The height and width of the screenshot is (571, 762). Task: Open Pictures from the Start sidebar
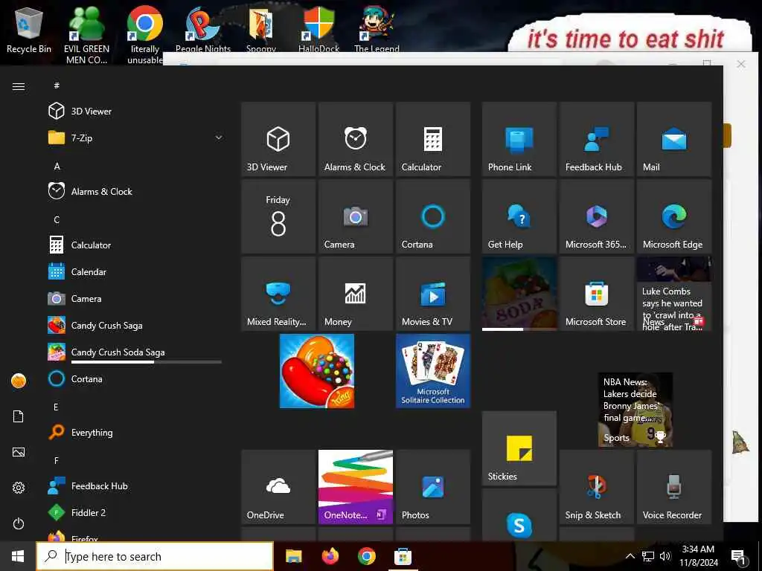[19, 452]
